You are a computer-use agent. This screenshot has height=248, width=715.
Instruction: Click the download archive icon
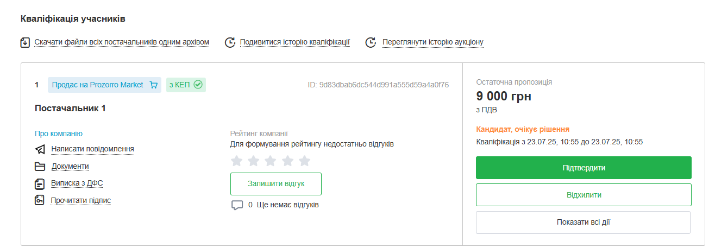click(25, 42)
